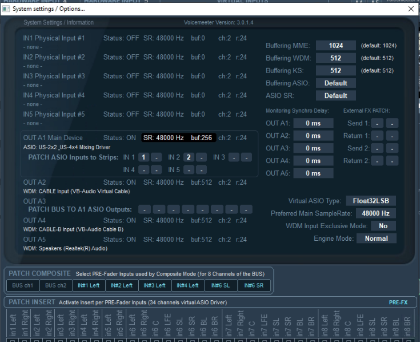This screenshot has height=342, width=420.
Task: Click Send 1 right channel patch button
Action: 392,124
